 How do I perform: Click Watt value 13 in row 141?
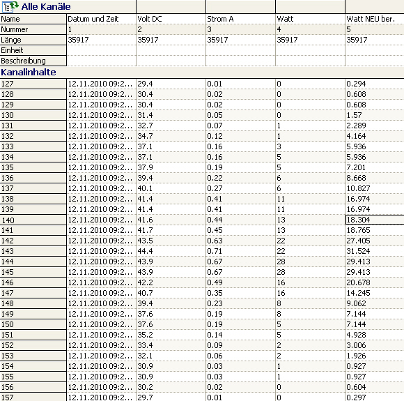pos(281,230)
